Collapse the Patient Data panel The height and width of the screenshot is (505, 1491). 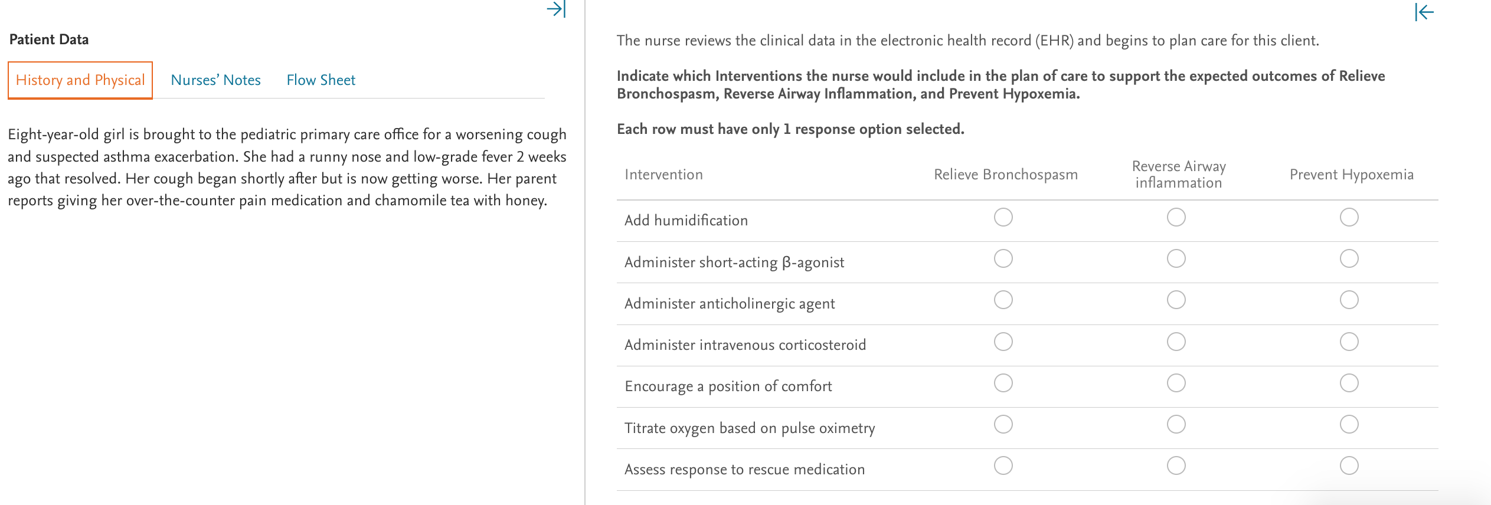(558, 9)
